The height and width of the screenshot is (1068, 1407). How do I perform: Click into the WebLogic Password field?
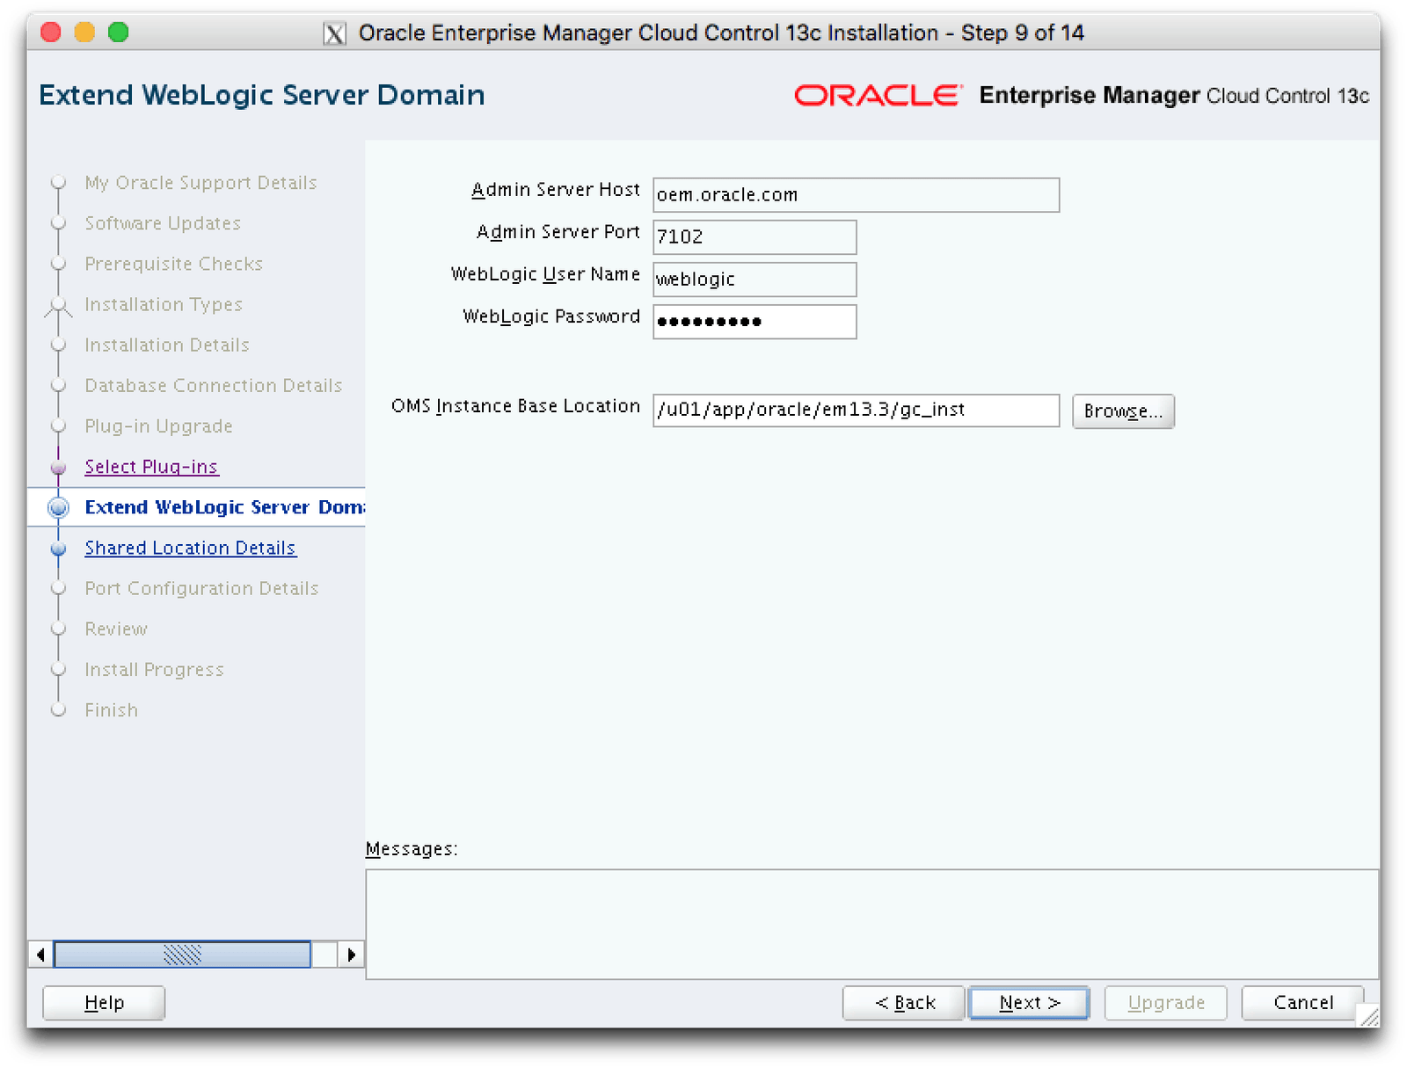(754, 322)
